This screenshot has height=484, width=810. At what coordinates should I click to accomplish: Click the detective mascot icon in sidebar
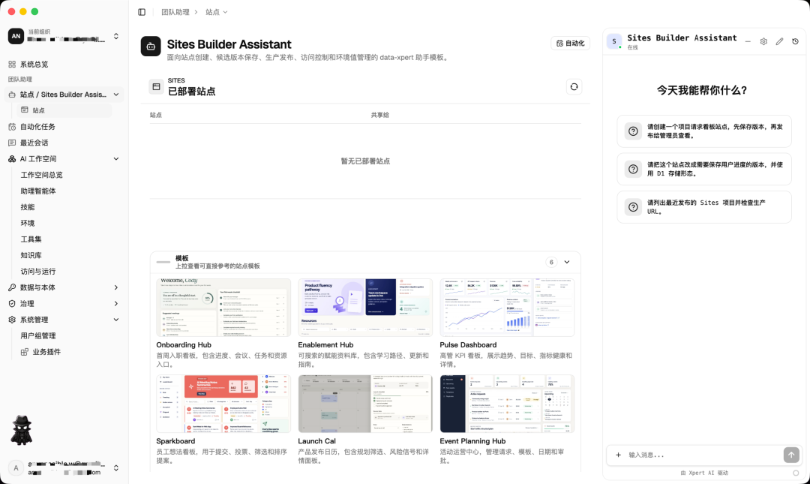[x=22, y=430]
